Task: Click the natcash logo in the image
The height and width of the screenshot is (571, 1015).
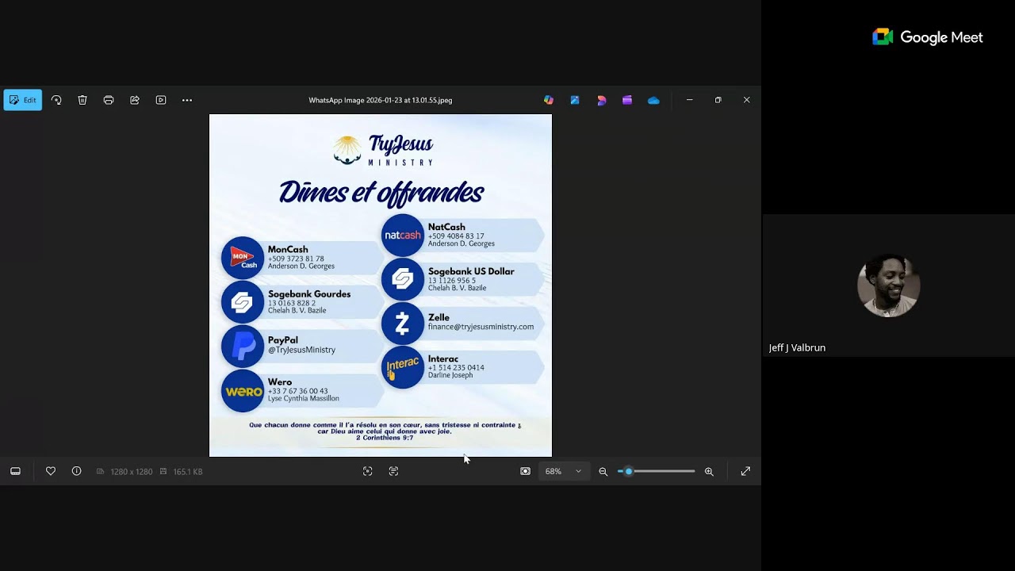Action: coord(403,236)
